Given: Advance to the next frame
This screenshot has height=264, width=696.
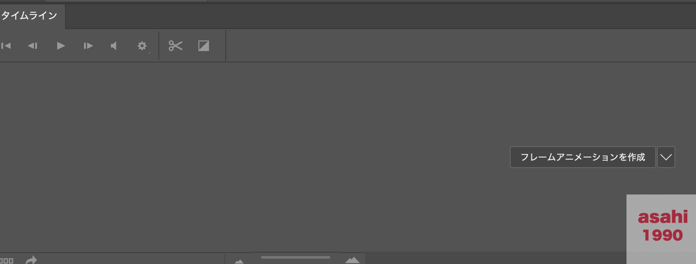Looking at the screenshot, I should coord(88,46).
